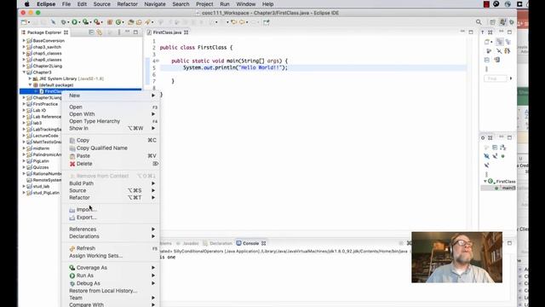Click the Debug bug icon in the toolbar
545x307 pixels.
63,22
